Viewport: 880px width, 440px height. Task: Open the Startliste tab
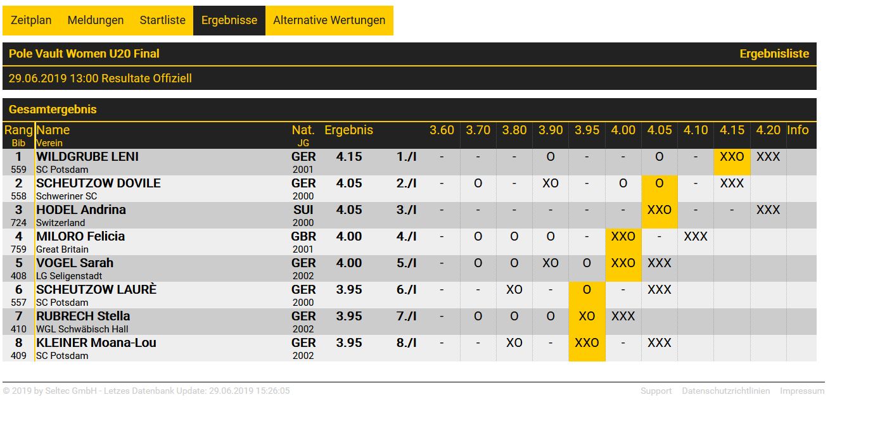pos(163,20)
